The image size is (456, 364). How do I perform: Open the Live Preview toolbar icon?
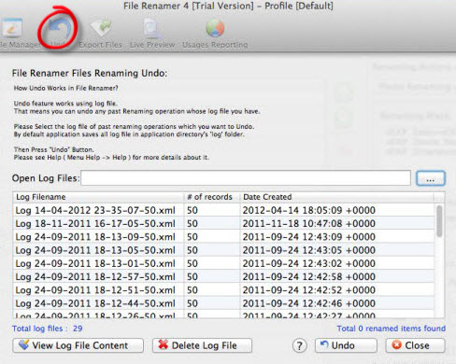(152, 28)
